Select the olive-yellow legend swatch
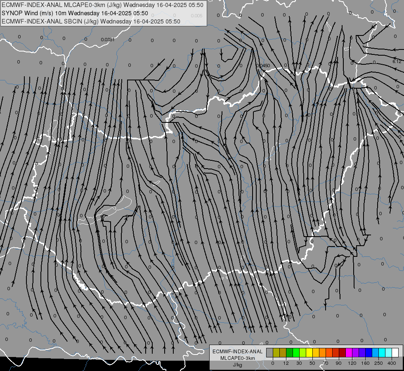The width and height of the screenshot is (404, 371). coord(276,352)
